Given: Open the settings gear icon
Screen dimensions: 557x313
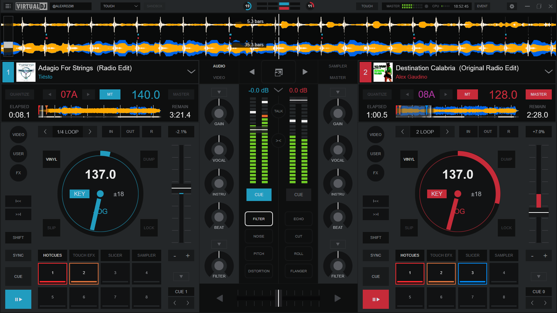Looking at the screenshot, I should 512,6.
